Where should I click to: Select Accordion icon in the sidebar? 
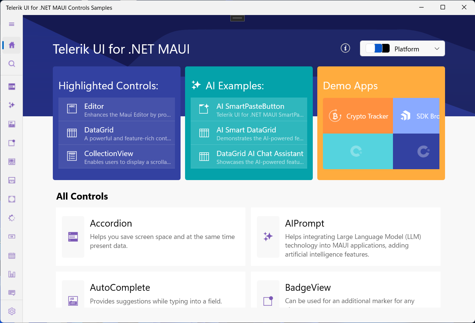pyautogui.click(x=12, y=87)
